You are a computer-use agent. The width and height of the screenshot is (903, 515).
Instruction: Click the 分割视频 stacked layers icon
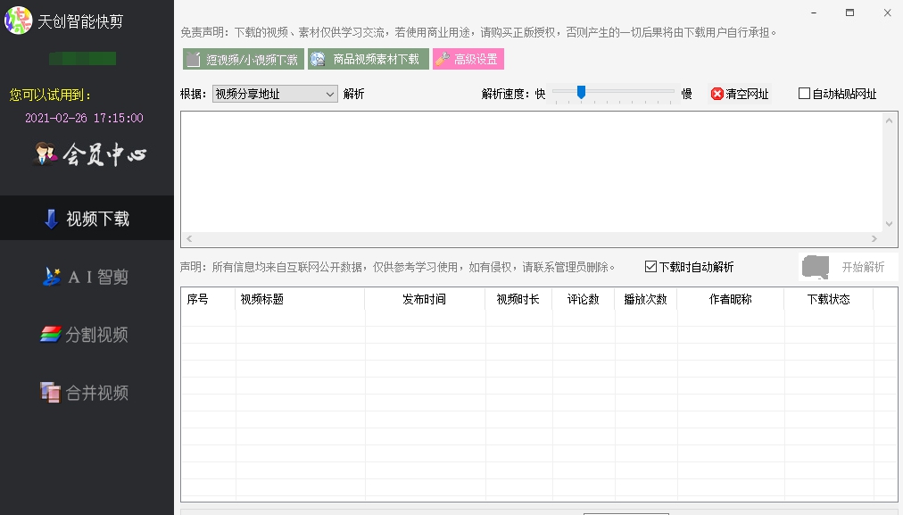(51, 335)
